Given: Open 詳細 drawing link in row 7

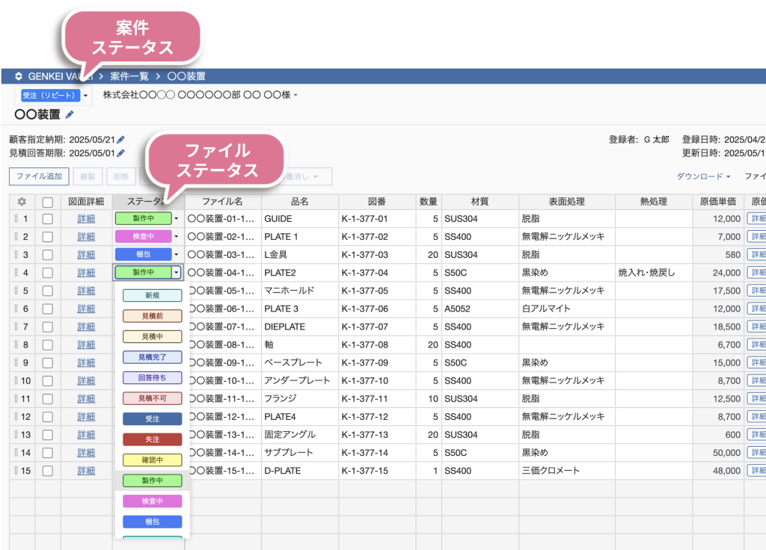Looking at the screenshot, I should 86,327.
